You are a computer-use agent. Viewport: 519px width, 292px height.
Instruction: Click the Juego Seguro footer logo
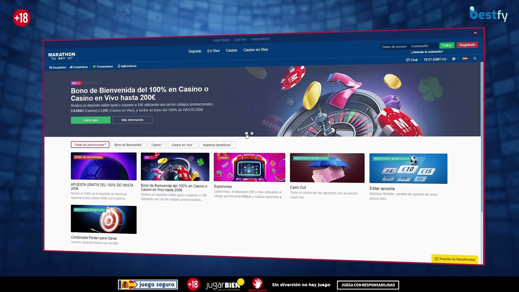[x=148, y=285]
